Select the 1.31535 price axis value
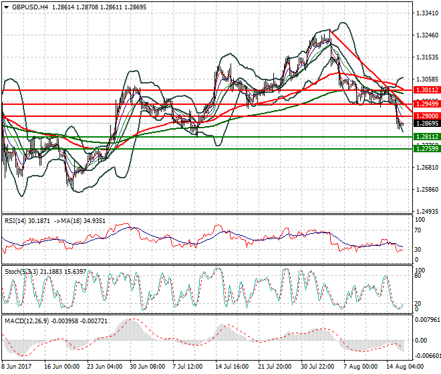Viewport: 441px width, 374px height. pos(427,57)
